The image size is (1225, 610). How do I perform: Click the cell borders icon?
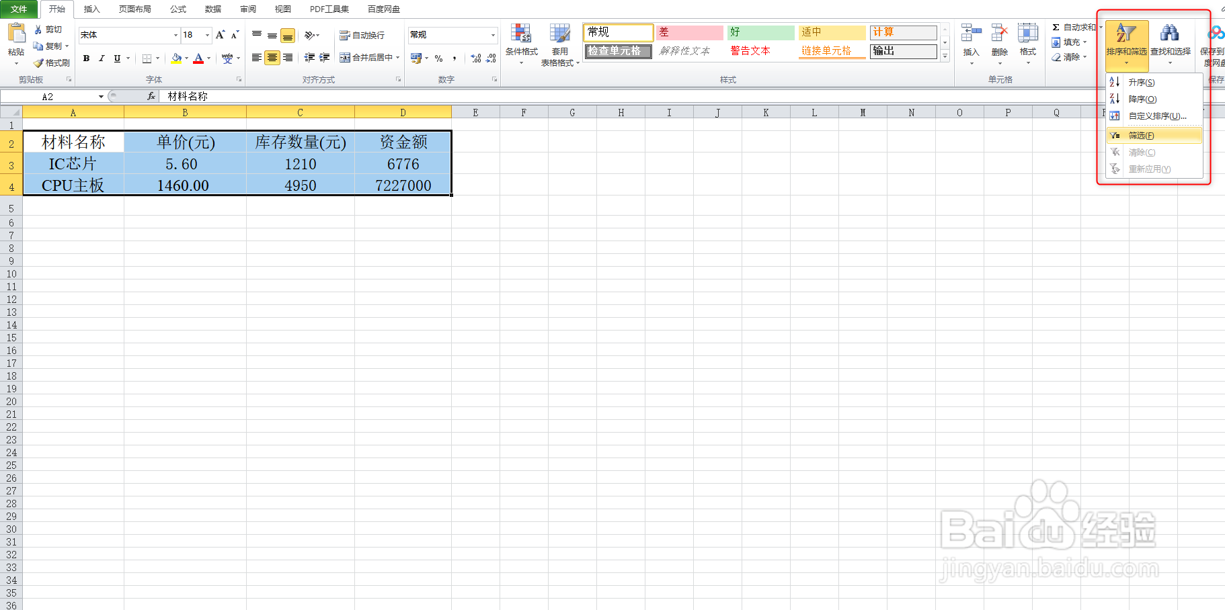click(x=147, y=58)
